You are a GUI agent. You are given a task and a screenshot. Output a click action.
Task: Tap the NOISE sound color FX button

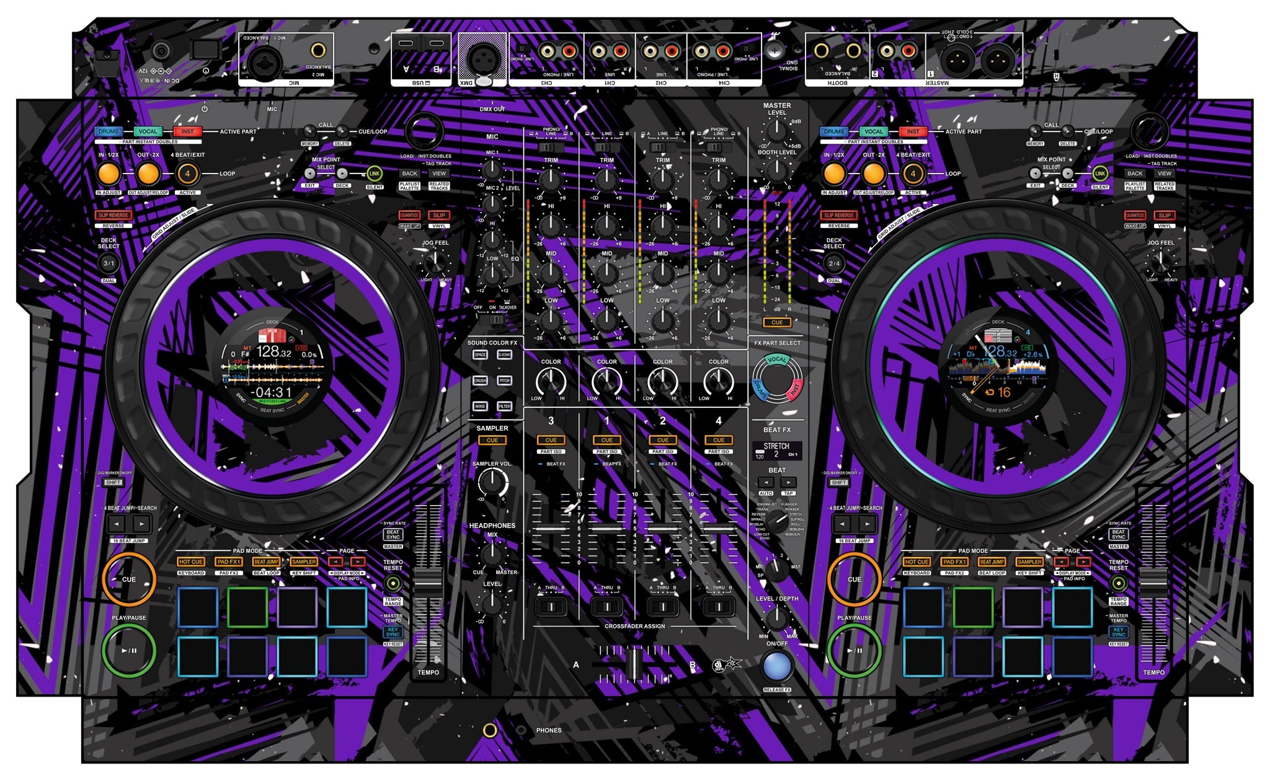point(480,407)
